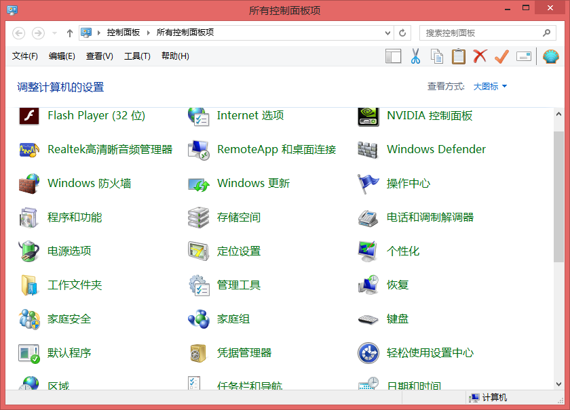Open the 工作文件夹 folder icon
Viewport: 570px width, 410px height.
[28, 285]
